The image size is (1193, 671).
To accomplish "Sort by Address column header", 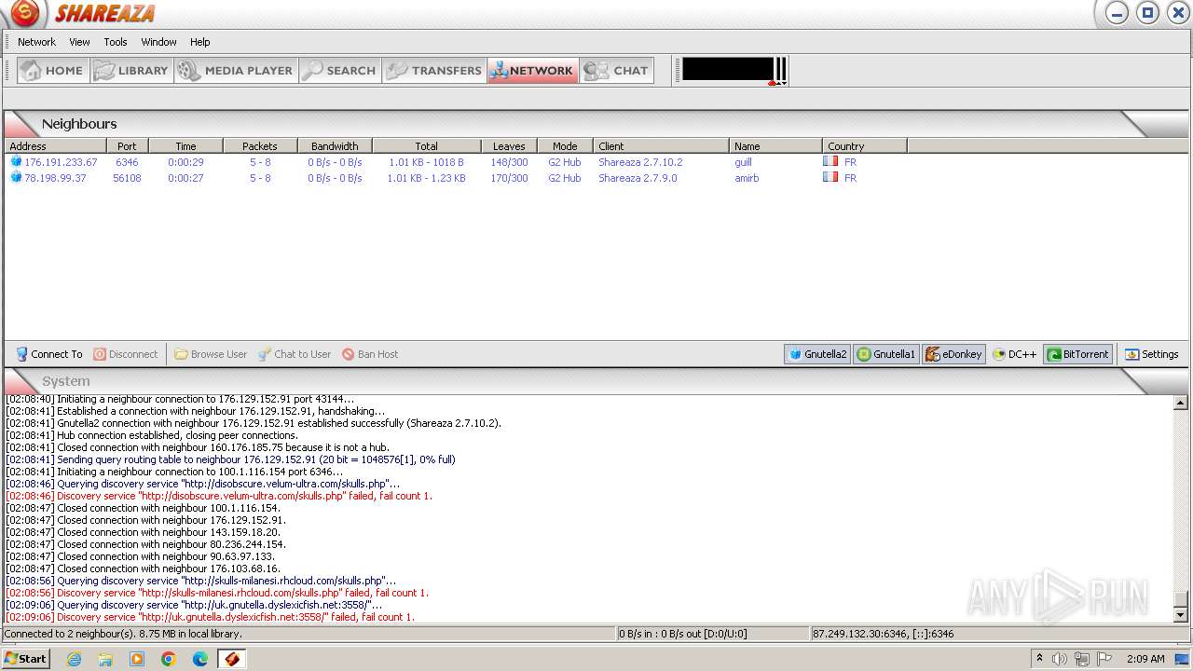I will point(55,146).
